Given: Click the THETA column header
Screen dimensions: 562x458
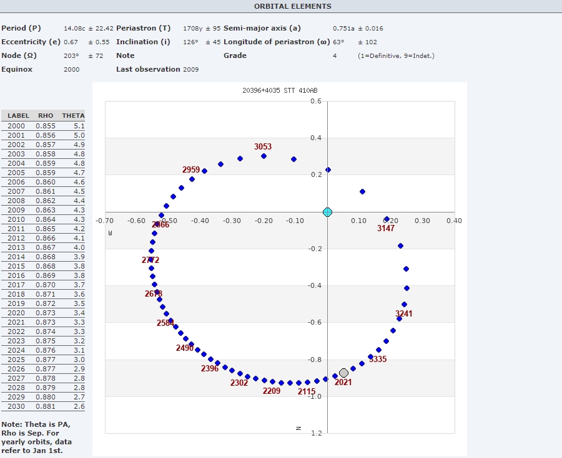Looking at the screenshot, I should point(74,115).
